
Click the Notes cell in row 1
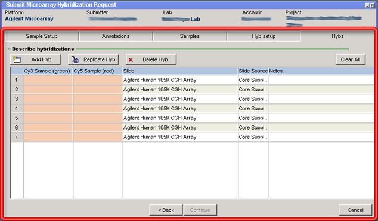pos(321,80)
